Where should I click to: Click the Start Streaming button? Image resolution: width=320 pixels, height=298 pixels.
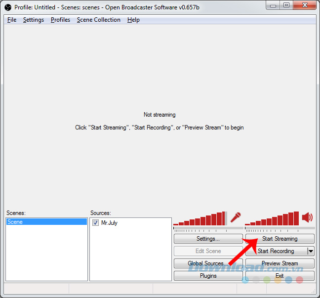(280, 239)
